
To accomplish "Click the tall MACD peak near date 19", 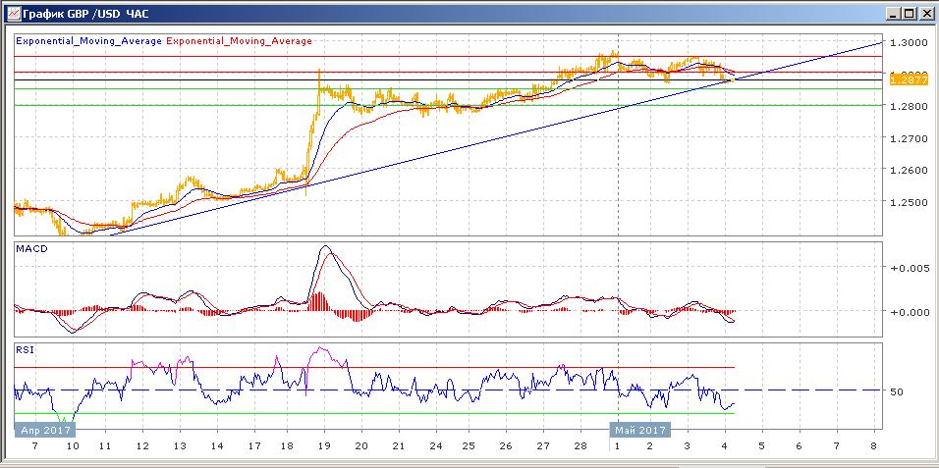I will click(x=325, y=248).
